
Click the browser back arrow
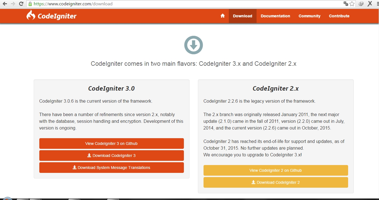click(4, 4)
